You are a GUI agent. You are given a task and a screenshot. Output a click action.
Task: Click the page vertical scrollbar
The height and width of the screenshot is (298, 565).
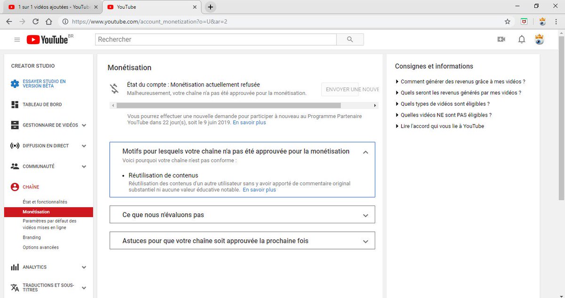pyautogui.click(x=562, y=118)
